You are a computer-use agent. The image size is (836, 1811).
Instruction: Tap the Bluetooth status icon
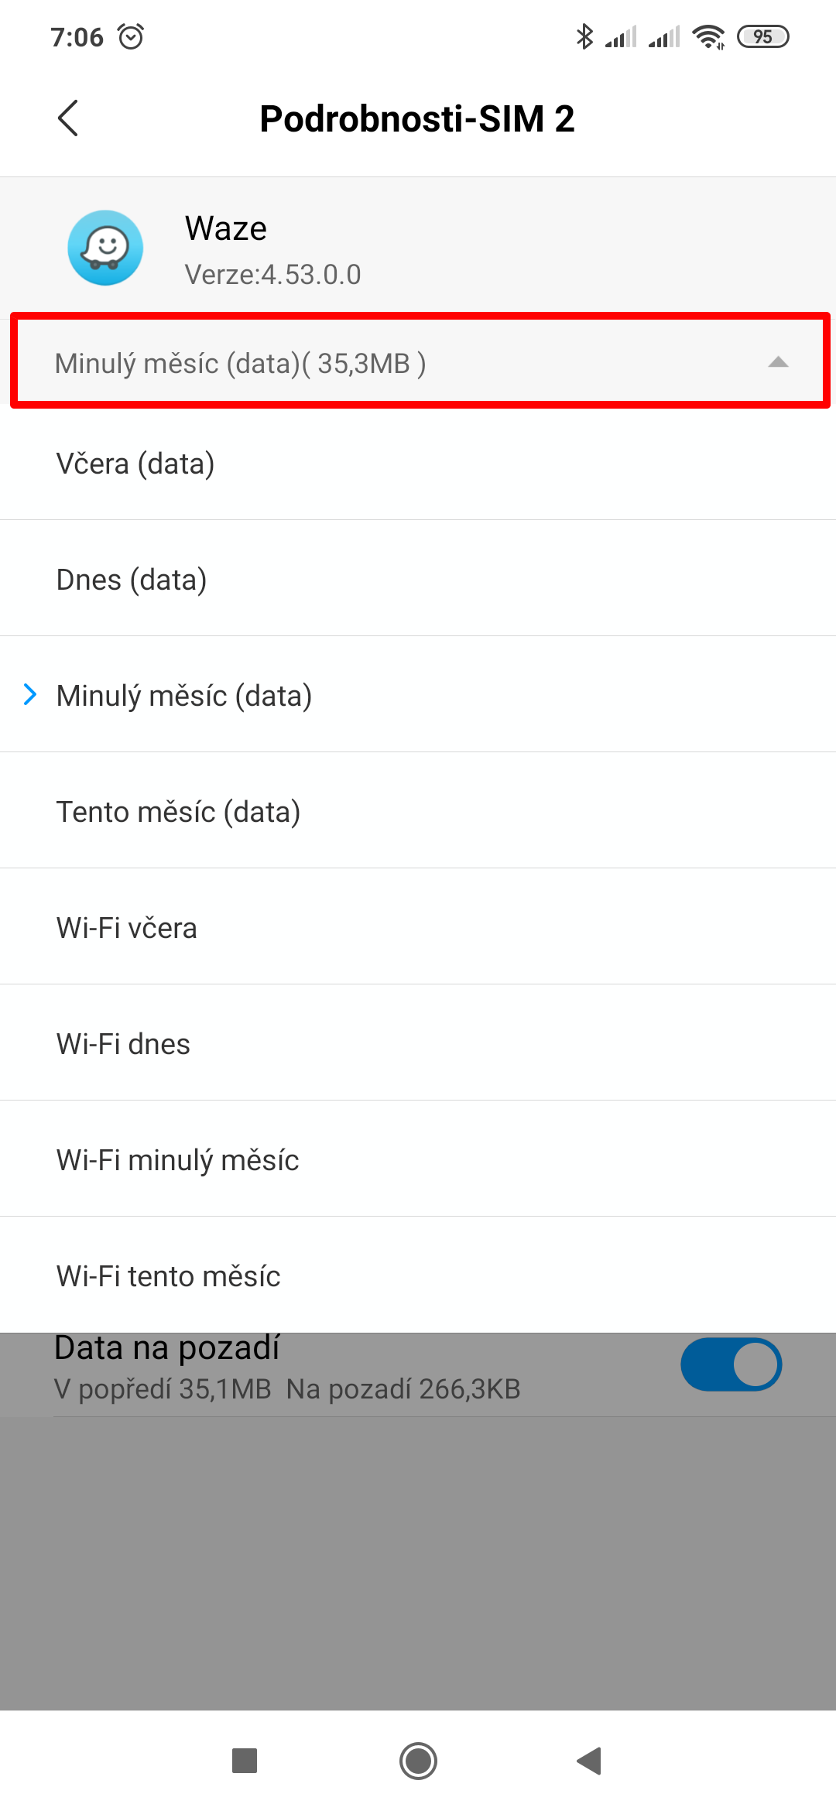[584, 36]
